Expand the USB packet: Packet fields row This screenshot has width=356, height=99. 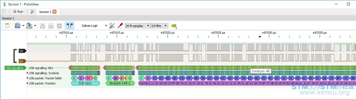(27, 78)
